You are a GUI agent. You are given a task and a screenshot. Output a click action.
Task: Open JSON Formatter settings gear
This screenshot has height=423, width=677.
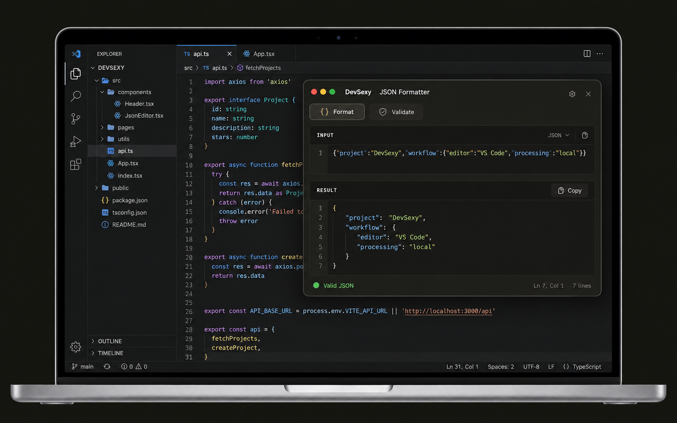point(572,94)
